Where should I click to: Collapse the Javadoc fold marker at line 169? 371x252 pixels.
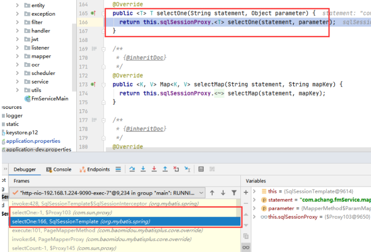103,49
